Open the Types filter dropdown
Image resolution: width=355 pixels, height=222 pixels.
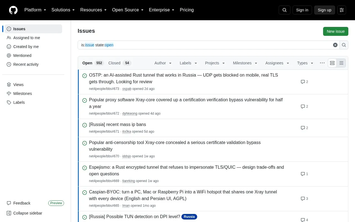305,63
